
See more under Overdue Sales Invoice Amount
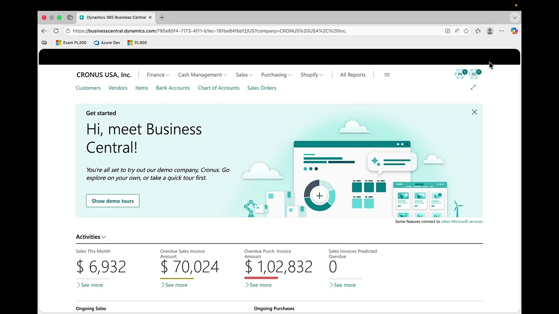pyautogui.click(x=174, y=285)
